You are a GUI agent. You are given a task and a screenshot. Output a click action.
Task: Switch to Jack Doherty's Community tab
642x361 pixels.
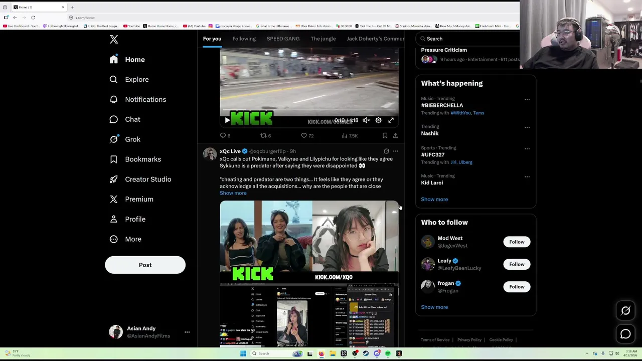pos(375,39)
